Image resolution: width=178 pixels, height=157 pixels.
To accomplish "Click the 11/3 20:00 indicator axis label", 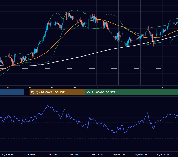I will pyautogui.click(x=74, y=154).
